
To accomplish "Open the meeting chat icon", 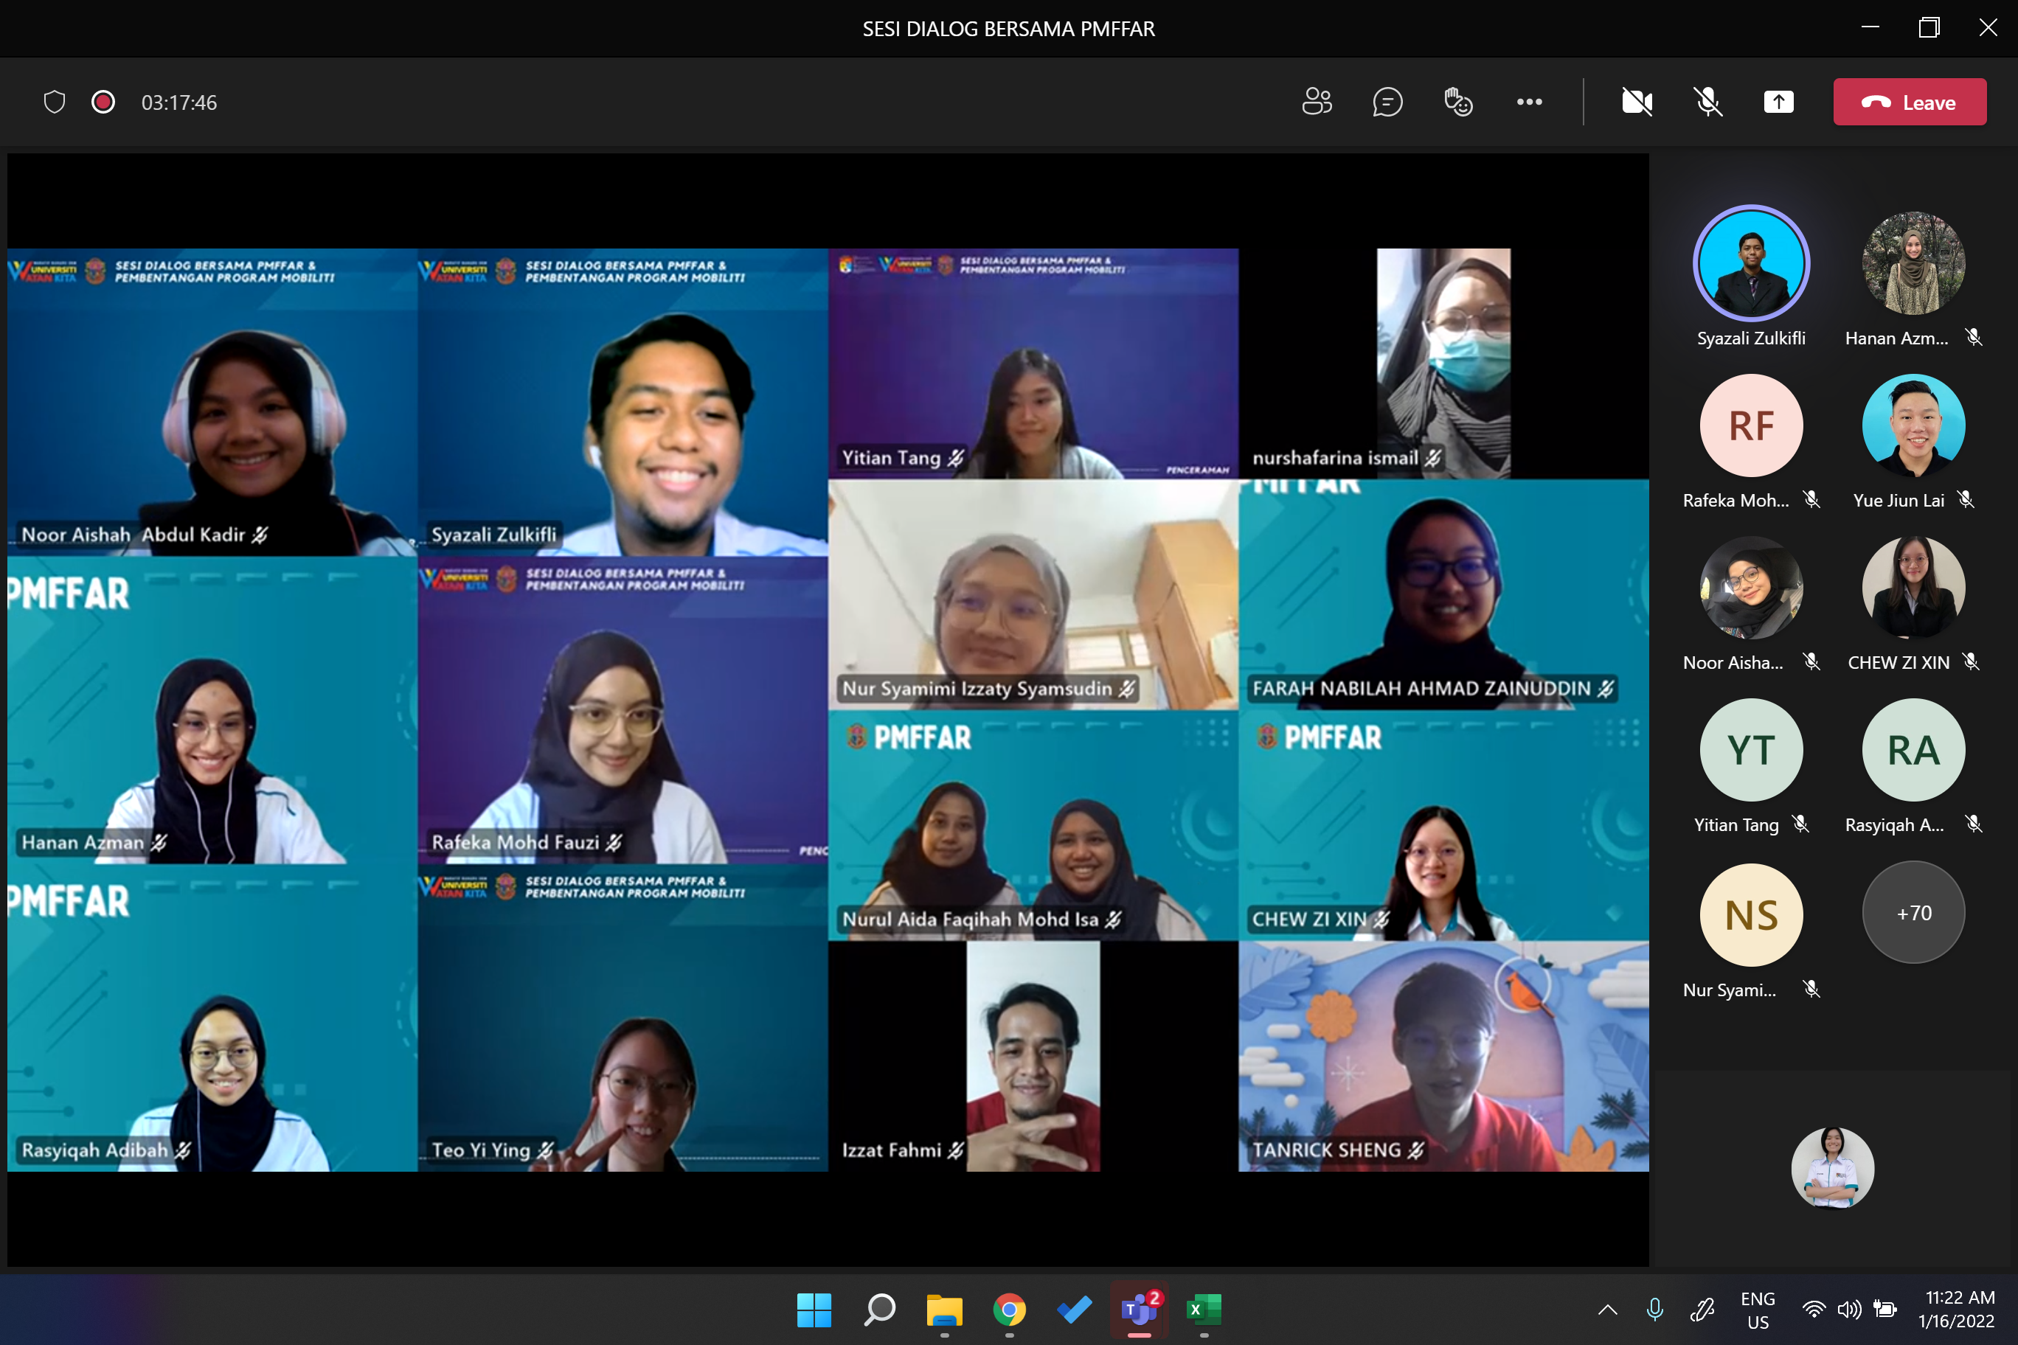I will click(x=1387, y=102).
